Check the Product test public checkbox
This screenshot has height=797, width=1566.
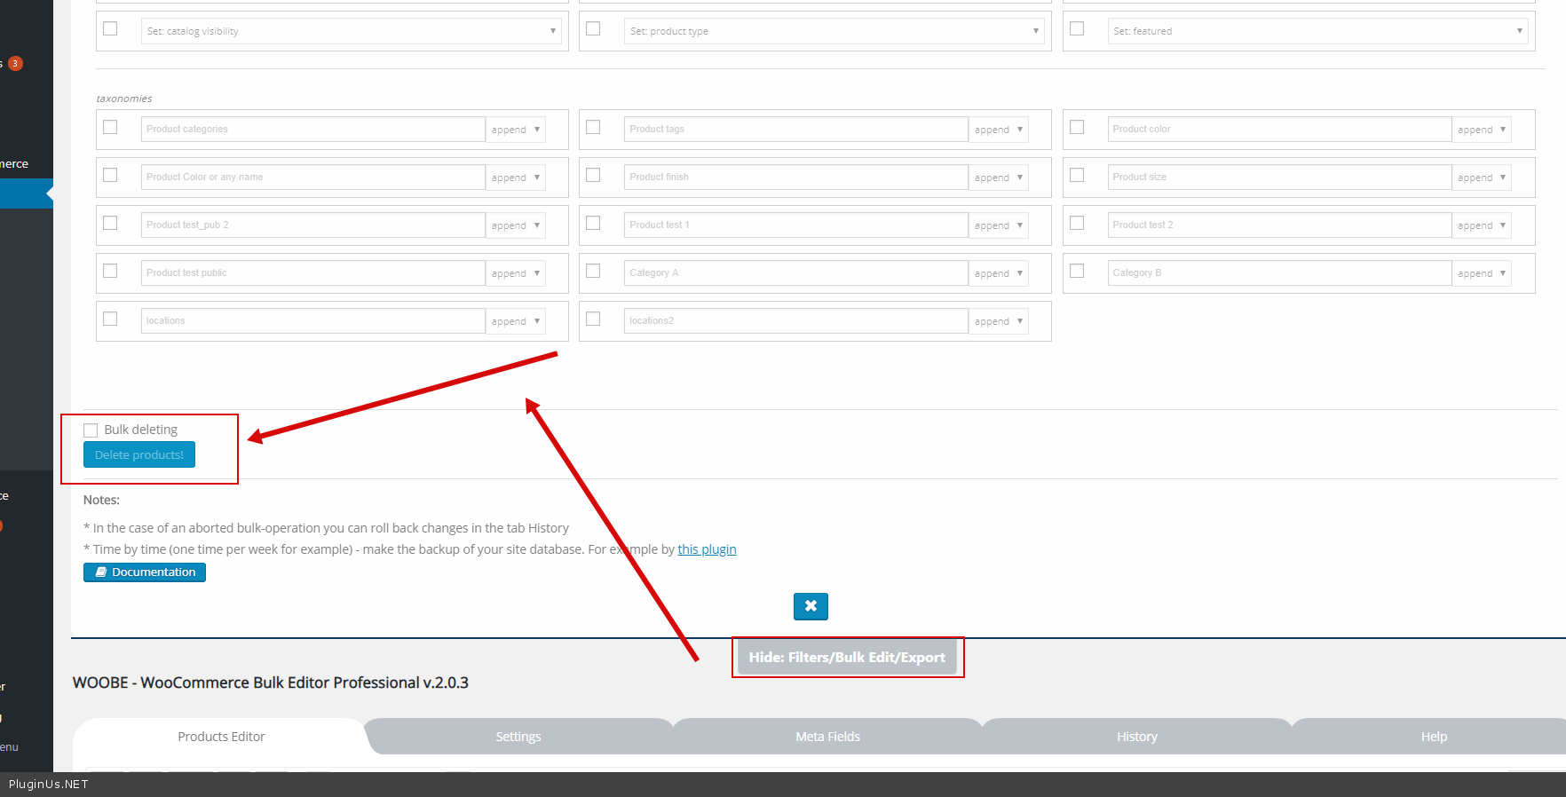tap(110, 271)
